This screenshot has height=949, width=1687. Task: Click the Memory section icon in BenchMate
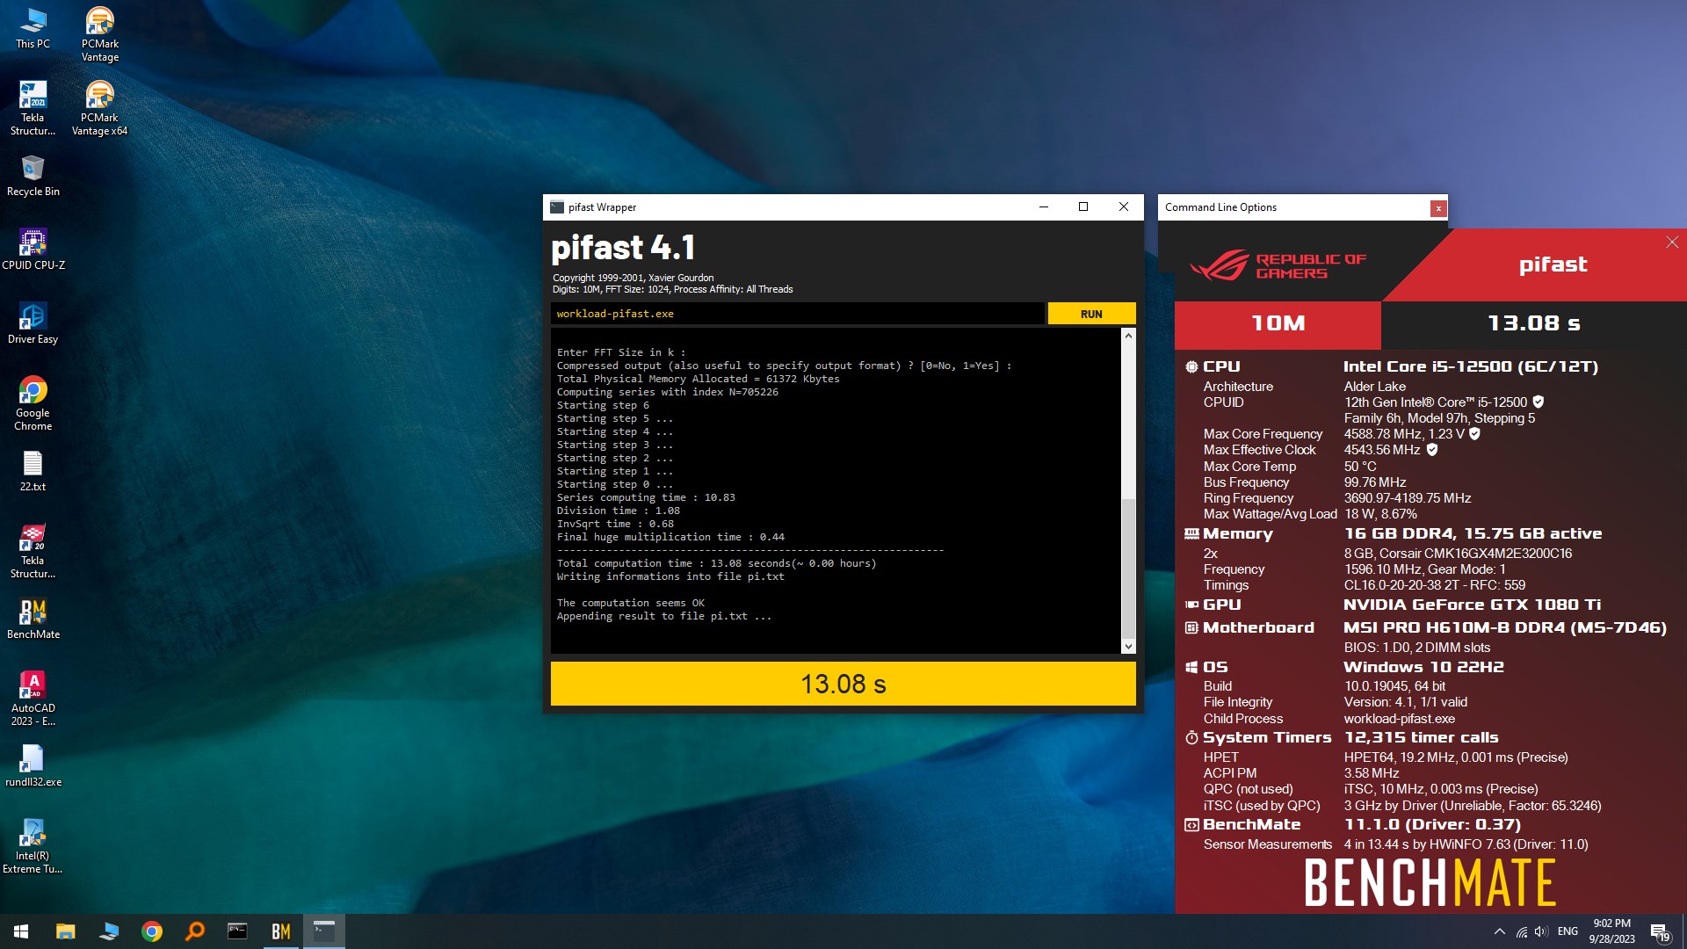pyautogui.click(x=1191, y=534)
